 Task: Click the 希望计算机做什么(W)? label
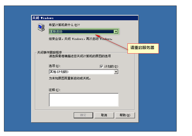pyautogui.click(x=64, y=25)
